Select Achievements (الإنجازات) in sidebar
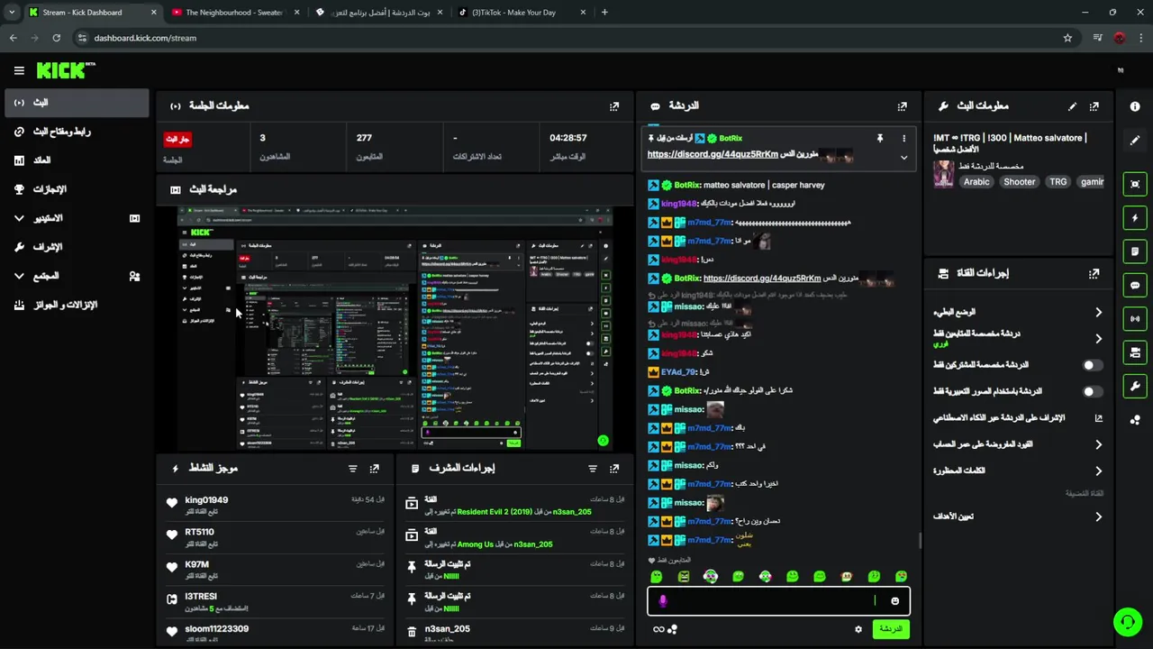The height and width of the screenshot is (649, 1153). [77, 189]
